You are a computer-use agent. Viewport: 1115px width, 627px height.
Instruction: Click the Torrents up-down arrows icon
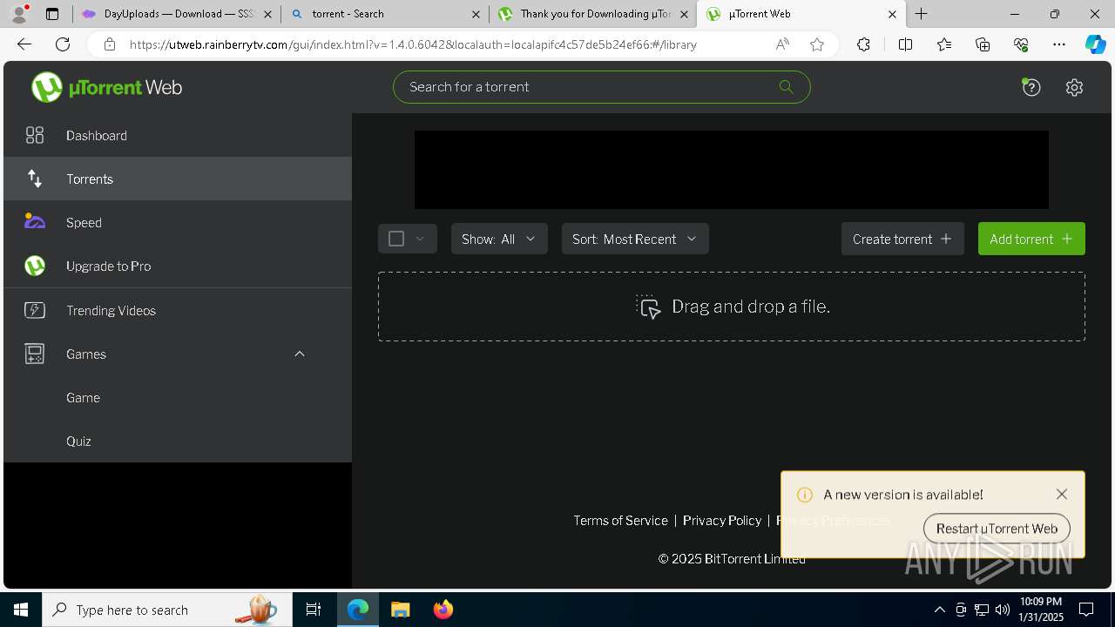35,179
